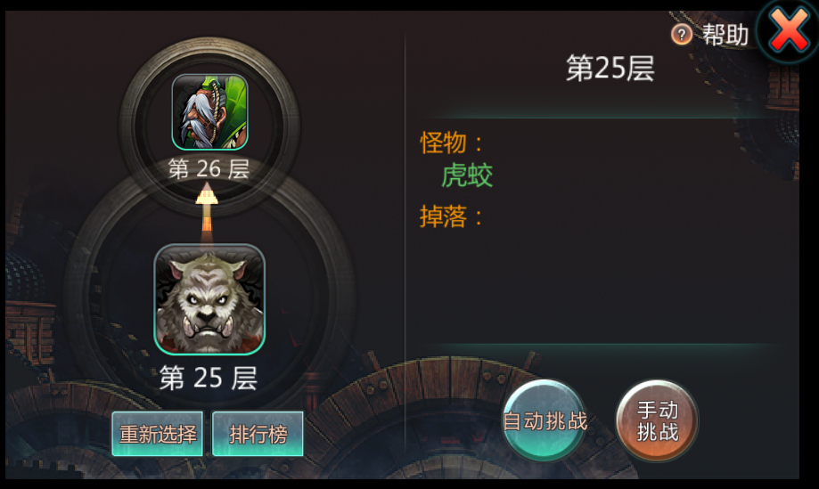Click the 第 25 层 label under tiger

[x=209, y=378]
